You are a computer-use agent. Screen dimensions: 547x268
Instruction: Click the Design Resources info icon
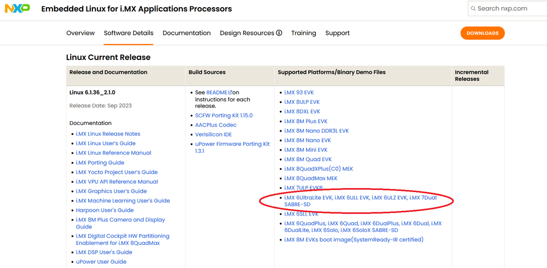279,33
